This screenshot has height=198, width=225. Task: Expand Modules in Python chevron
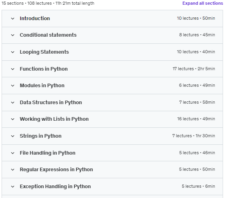click(13, 86)
